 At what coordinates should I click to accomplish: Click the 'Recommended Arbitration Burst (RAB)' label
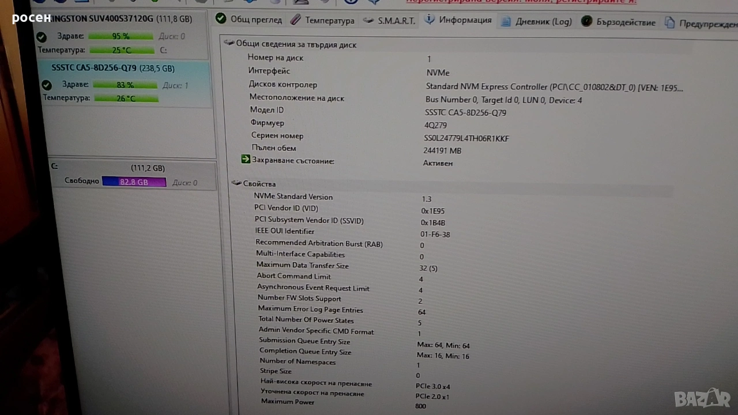319,243
